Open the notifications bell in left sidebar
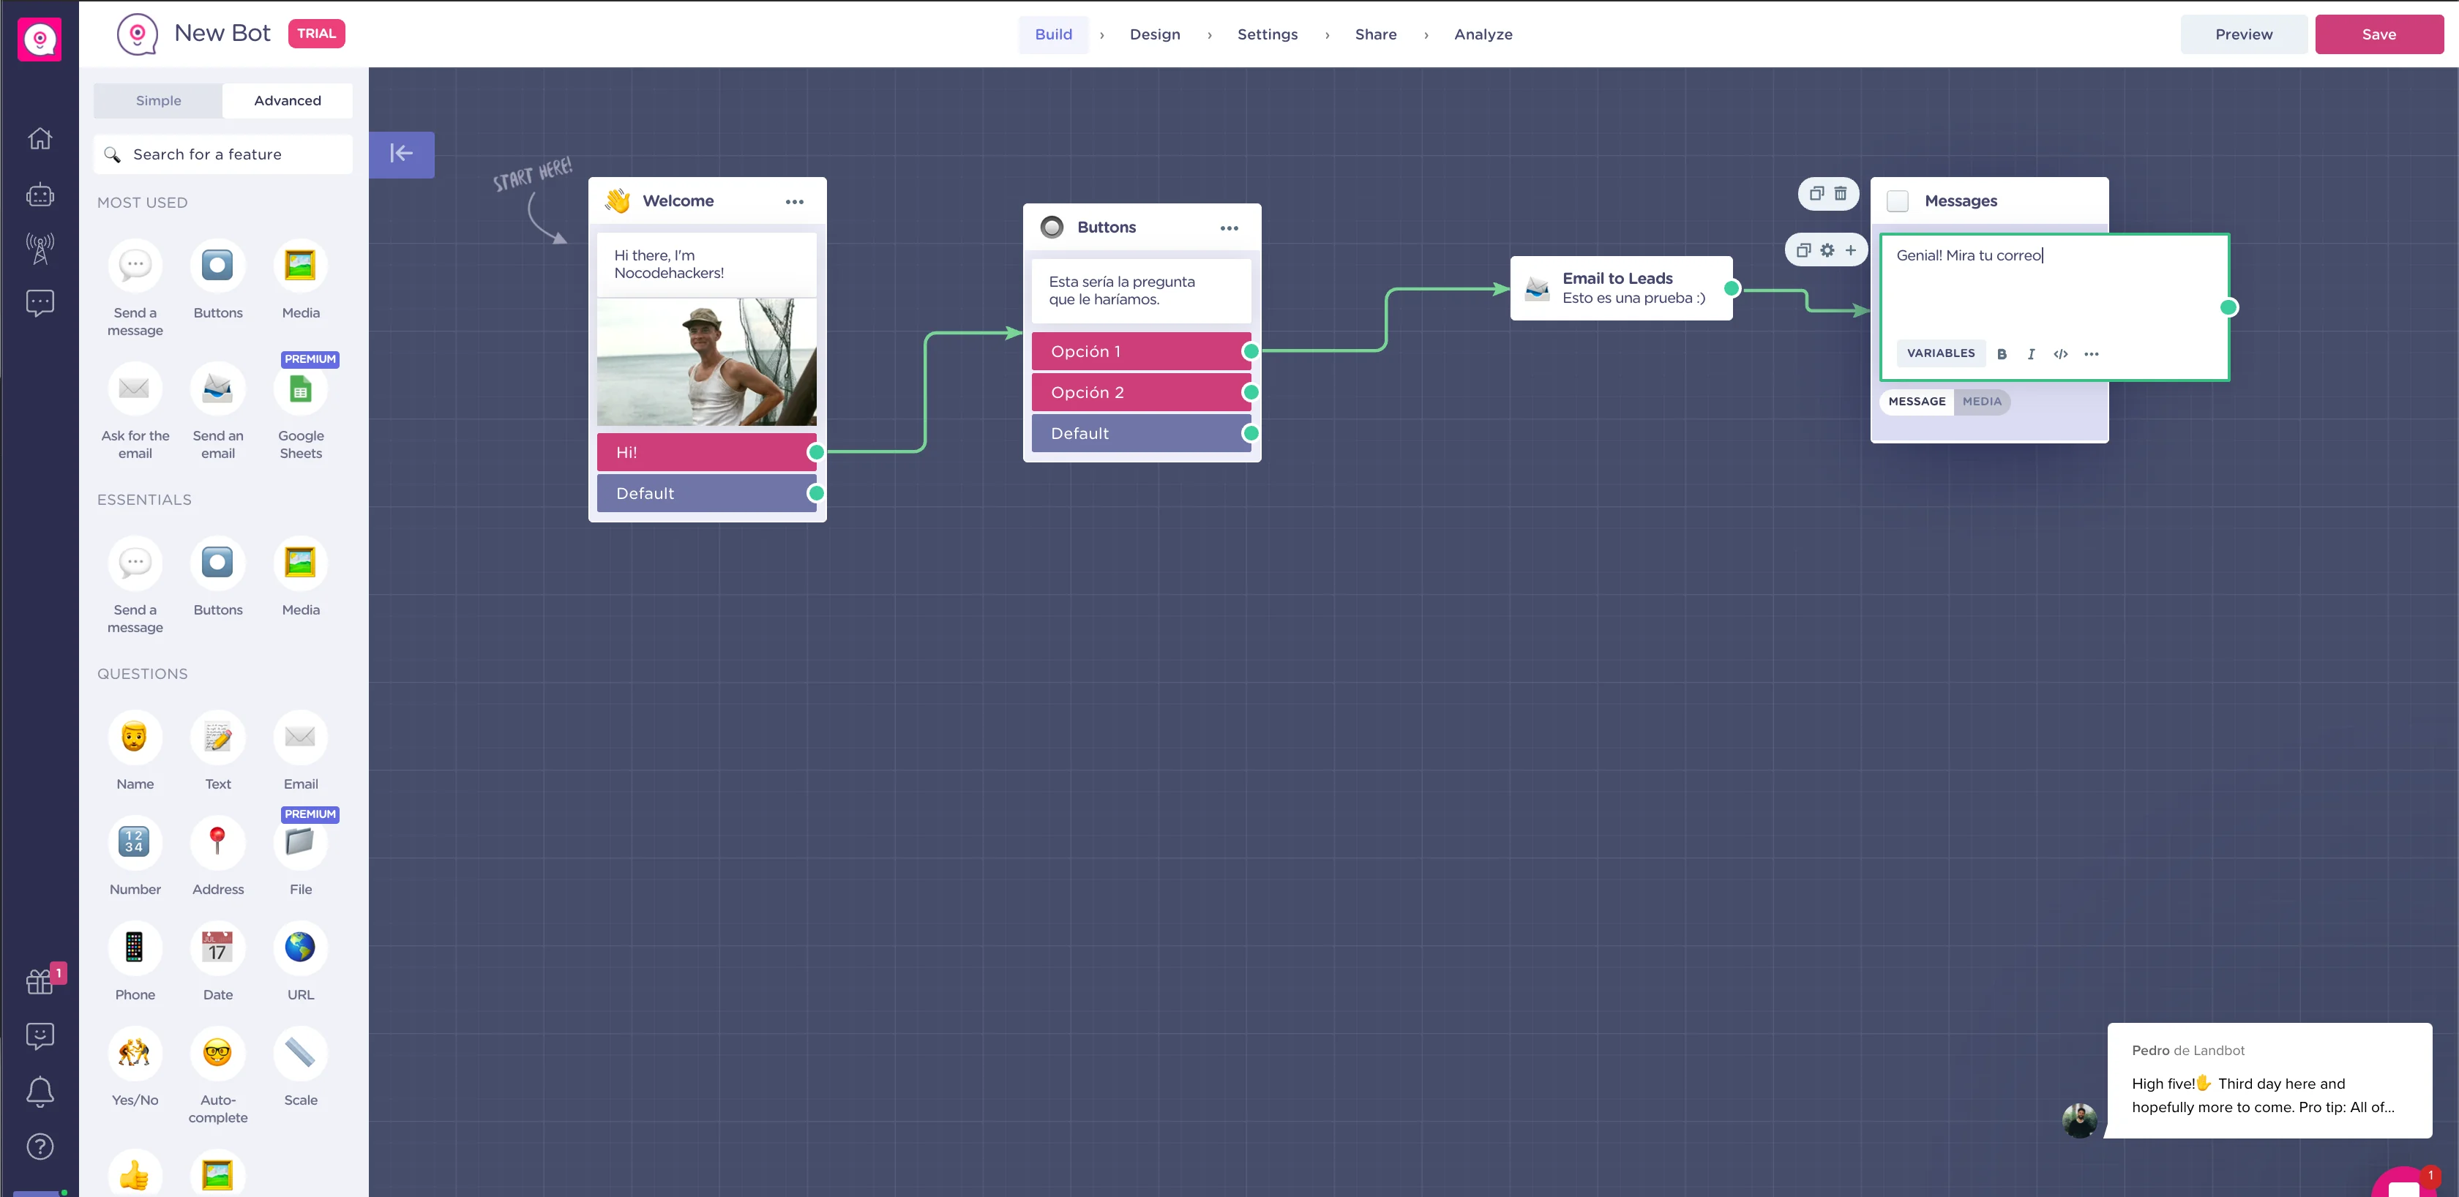Screen dimensions: 2459x1197 click(x=39, y=1091)
